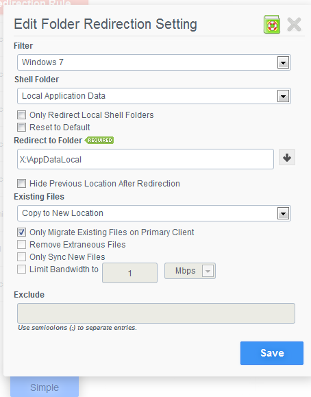Check the Reset to Default box
Viewport: 311px width, 397px height.
pyautogui.click(x=21, y=127)
